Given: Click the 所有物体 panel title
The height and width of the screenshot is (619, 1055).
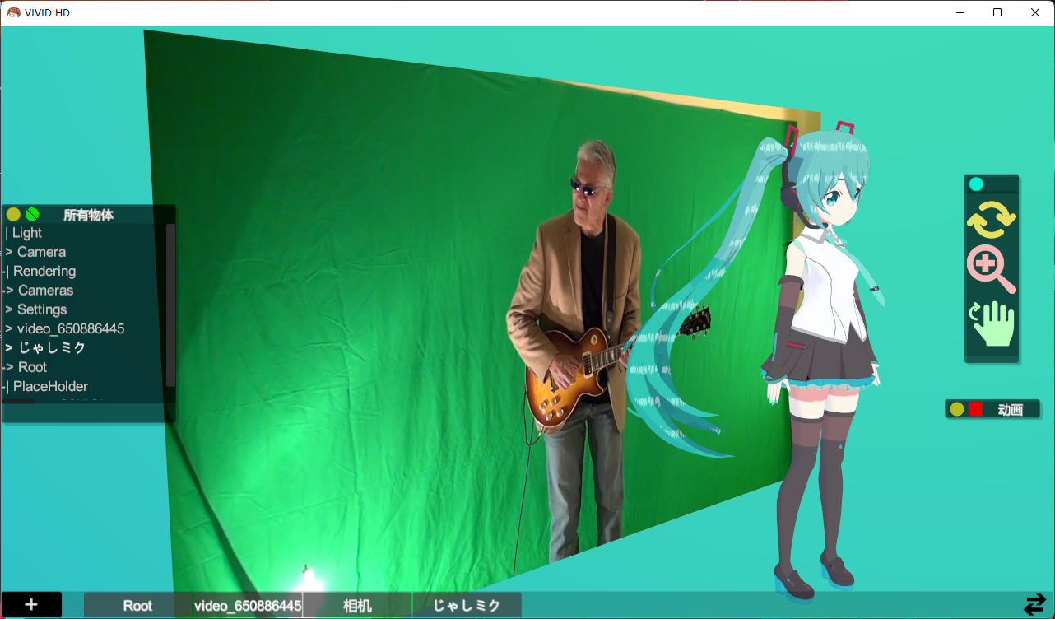Looking at the screenshot, I should 88,215.
